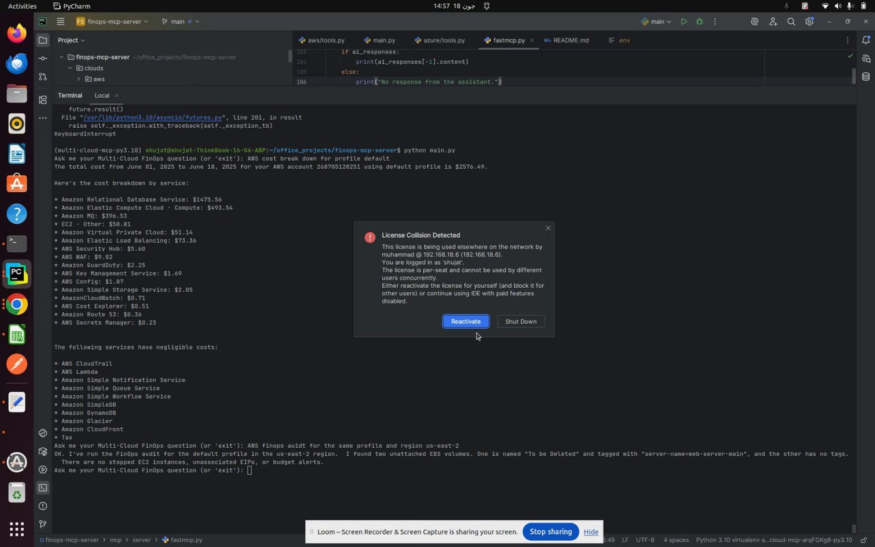Open Activities overview in top bar
The height and width of the screenshot is (547, 875).
pyautogui.click(x=22, y=6)
